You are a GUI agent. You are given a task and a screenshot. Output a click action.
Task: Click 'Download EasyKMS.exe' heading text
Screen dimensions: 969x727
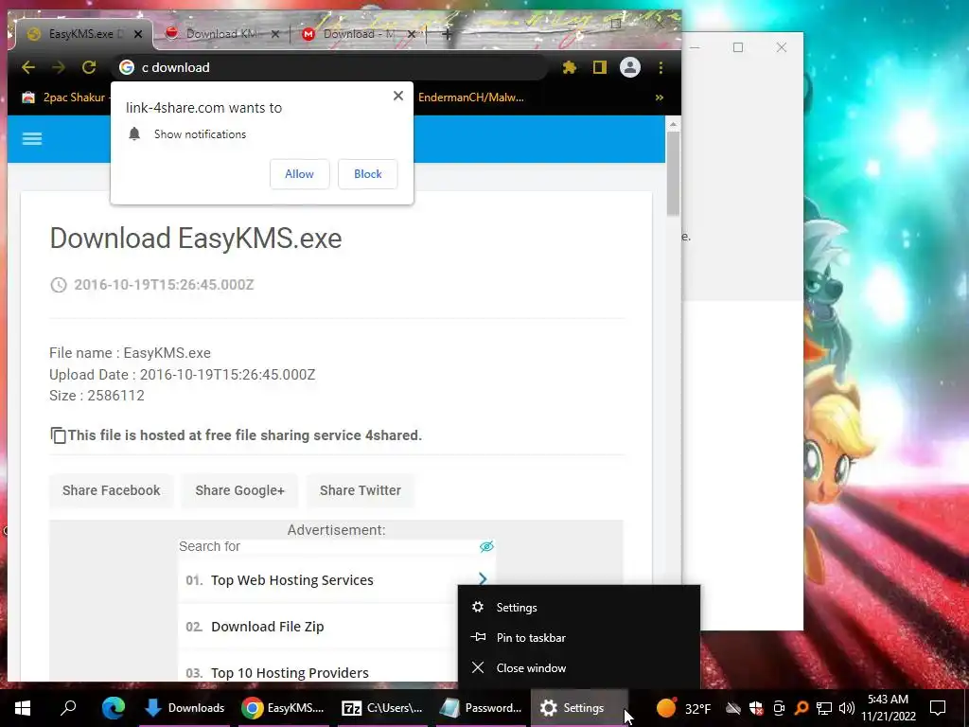coord(195,238)
